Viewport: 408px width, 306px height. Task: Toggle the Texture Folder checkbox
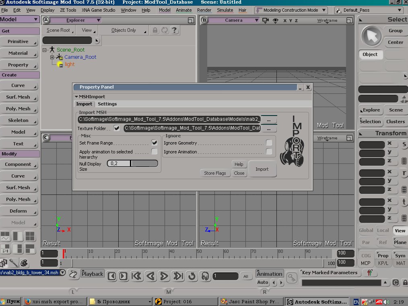click(x=117, y=128)
